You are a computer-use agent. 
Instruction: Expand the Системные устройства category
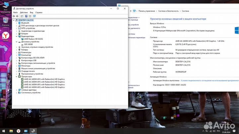pos(17,93)
